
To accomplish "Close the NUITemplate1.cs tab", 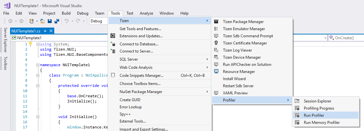I will coord(51,31).
